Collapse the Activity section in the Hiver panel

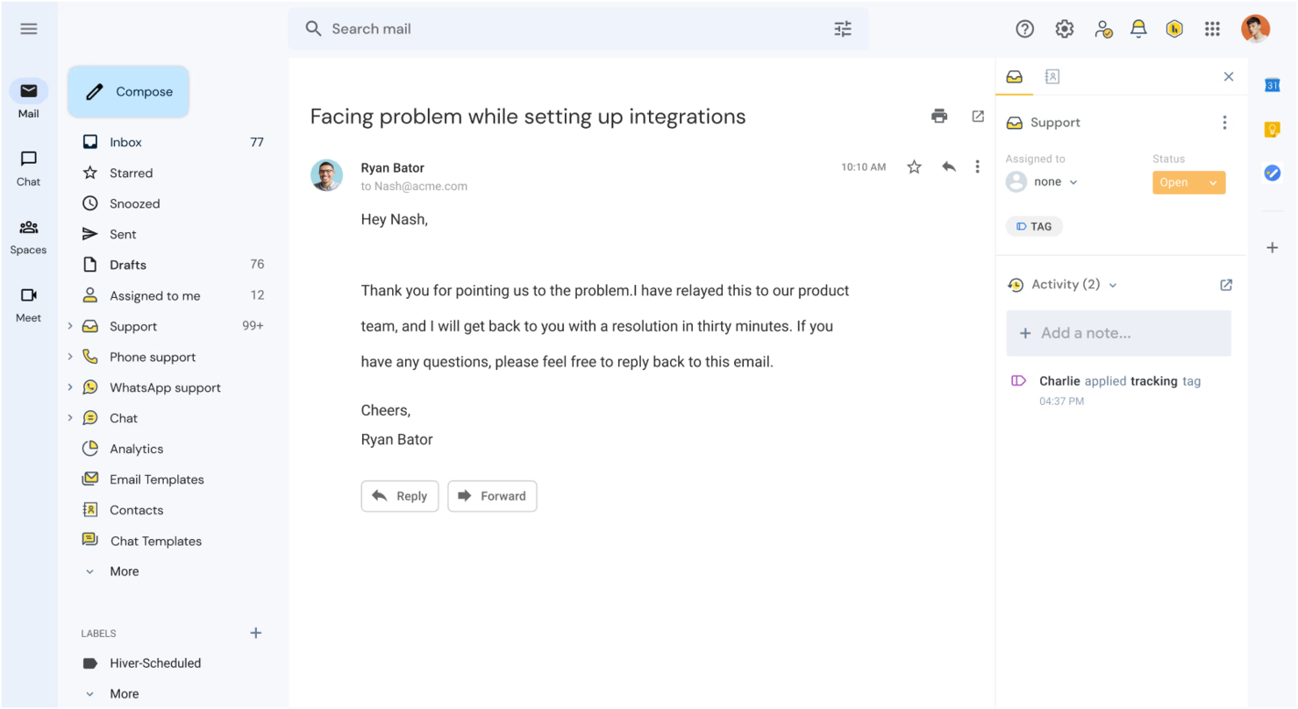(1112, 285)
